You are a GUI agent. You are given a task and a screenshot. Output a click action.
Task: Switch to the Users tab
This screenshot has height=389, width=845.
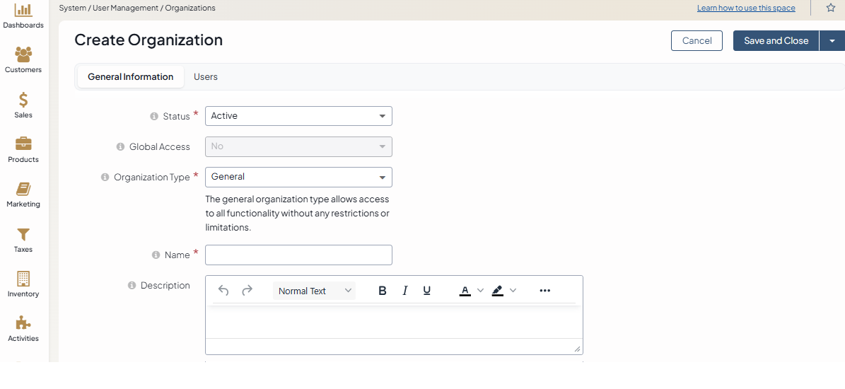pyautogui.click(x=206, y=76)
